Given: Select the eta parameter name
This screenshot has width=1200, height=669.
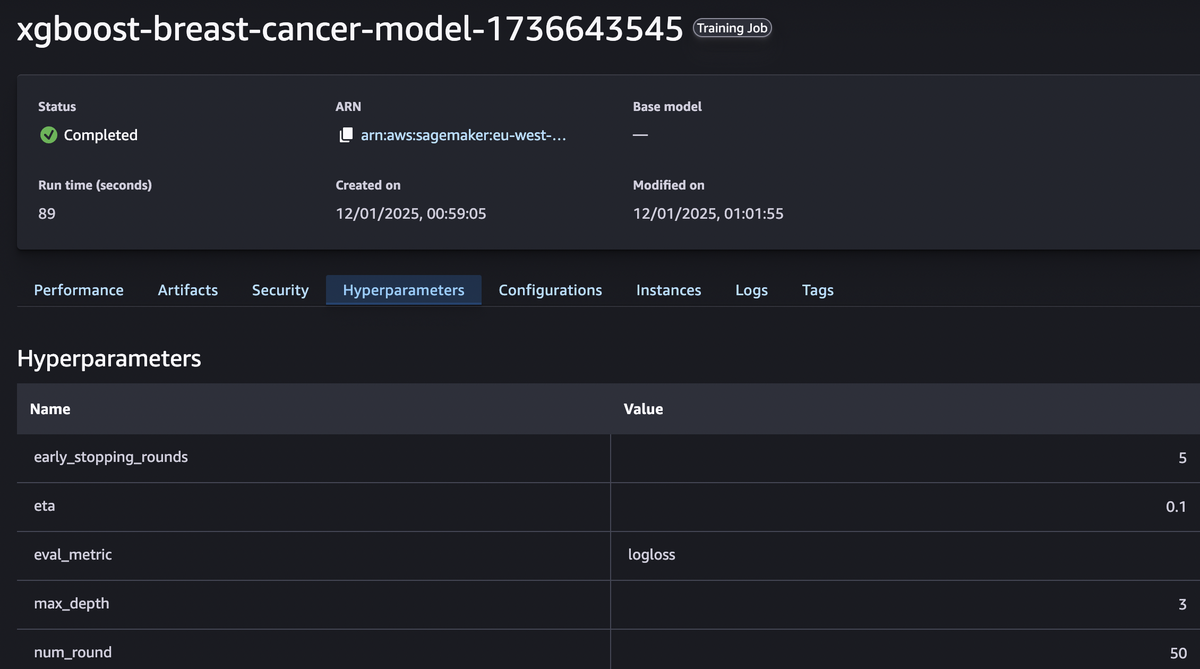Looking at the screenshot, I should [45, 506].
